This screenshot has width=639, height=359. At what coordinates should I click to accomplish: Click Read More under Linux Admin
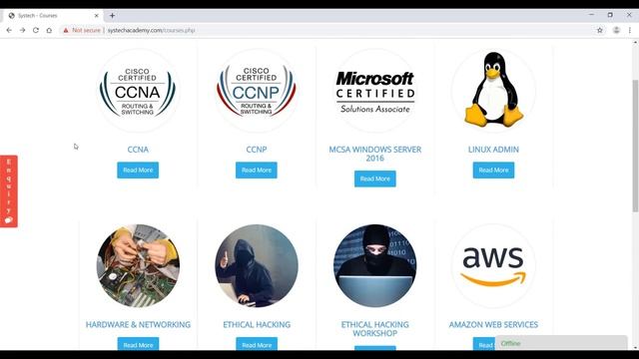point(493,171)
